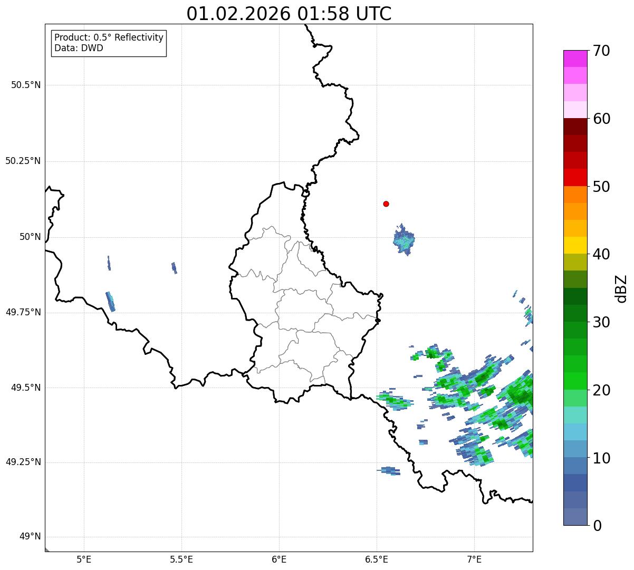Click the red radar location dot
Image resolution: width=634 pixels, height=570 pixels.
click(386, 204)
